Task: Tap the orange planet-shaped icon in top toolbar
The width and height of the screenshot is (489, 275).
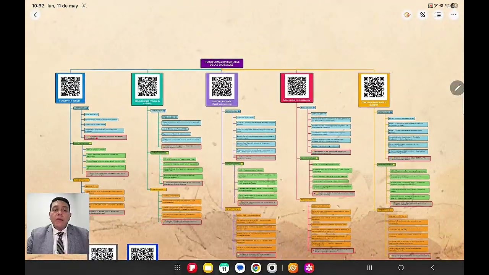Action: point(407,15)
